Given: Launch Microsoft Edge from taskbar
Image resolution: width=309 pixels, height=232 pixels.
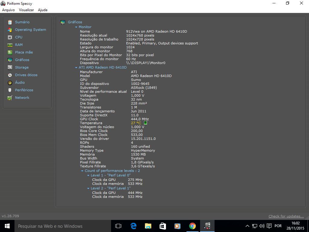Looking at the screenshot, I should [133, 226].
